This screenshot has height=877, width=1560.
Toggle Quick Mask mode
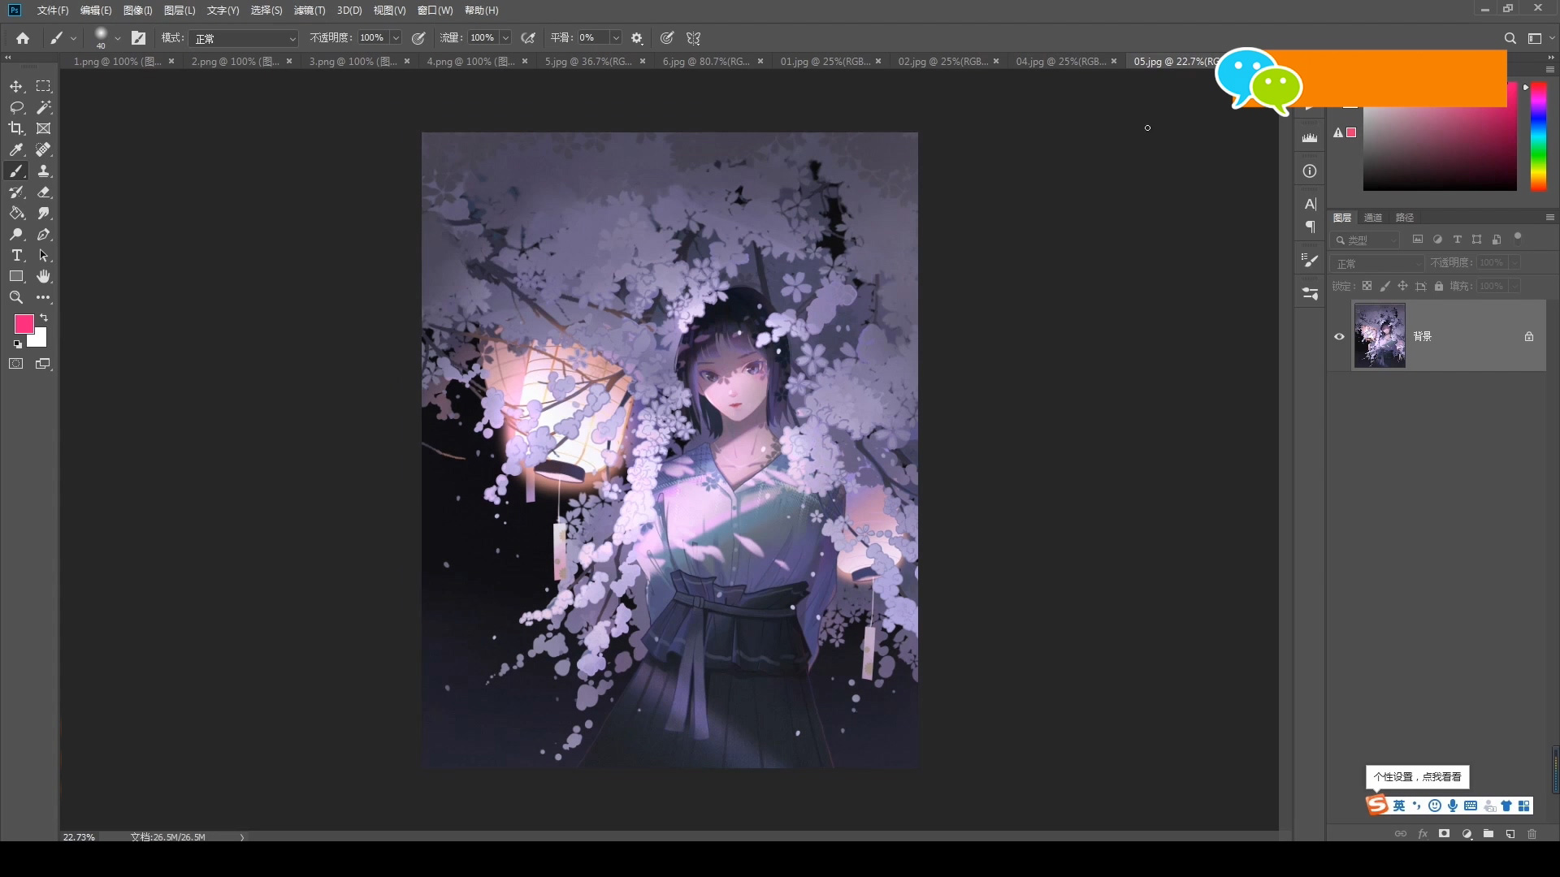(16, 364)
